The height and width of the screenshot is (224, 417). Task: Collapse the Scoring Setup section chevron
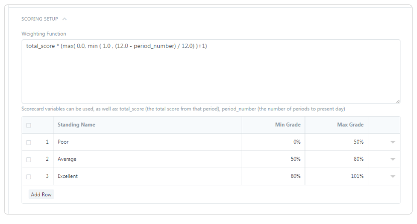click(64, 19)
